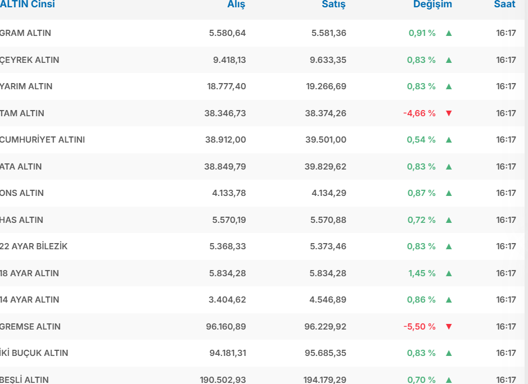Screen dimensions: 528x384
Task: Open the GRAM ALTIN link
Action: tap(25, 33)
